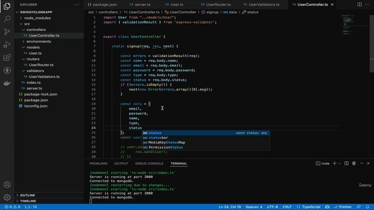Click the Prettier status bar item
The image size is (374, 210).
tap(343, 207)
